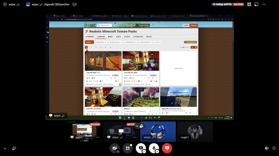Open camera options arrow beside camera button
Screen dimensions: 279x156
[118, 152]
